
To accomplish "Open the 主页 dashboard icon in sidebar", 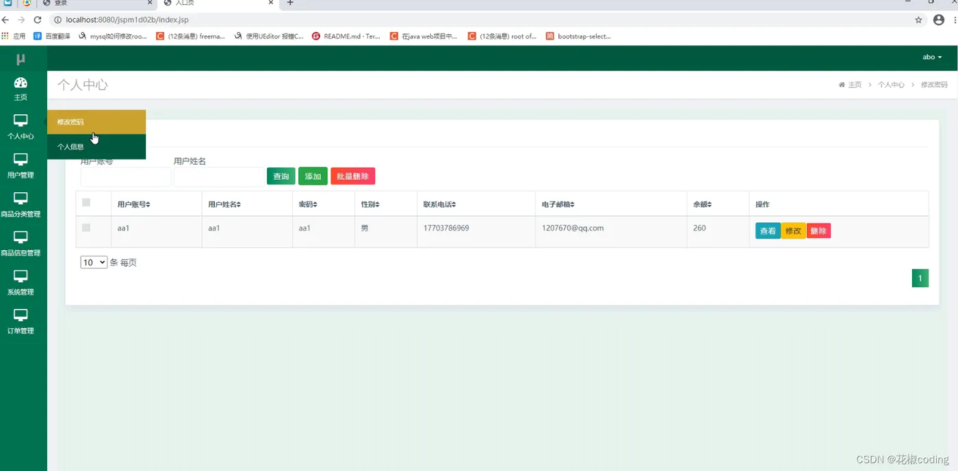I will pyautogui.click(x=21, y=89).
